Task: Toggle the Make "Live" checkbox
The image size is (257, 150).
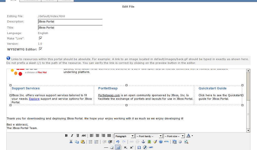Action: [x=41, y=38]
